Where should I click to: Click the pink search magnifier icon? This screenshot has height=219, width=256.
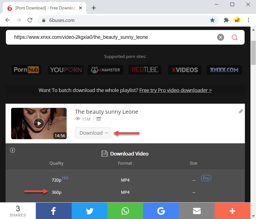click(x=234, y=37)
